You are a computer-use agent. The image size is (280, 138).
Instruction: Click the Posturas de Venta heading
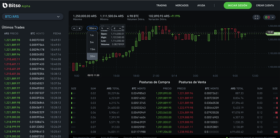pyautogui.click(x=192, y=82)
